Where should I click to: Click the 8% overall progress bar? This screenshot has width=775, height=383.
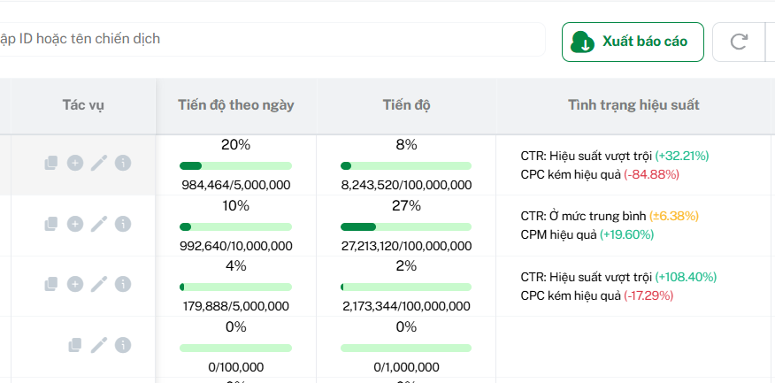pyautogui.click(x=406, y=166)
